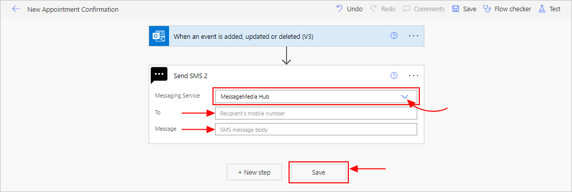Image resolution: width=572 pixels, height=192 pixels.
Task: Open more options for Send SMS 2
Action: [x=414, y=76]
